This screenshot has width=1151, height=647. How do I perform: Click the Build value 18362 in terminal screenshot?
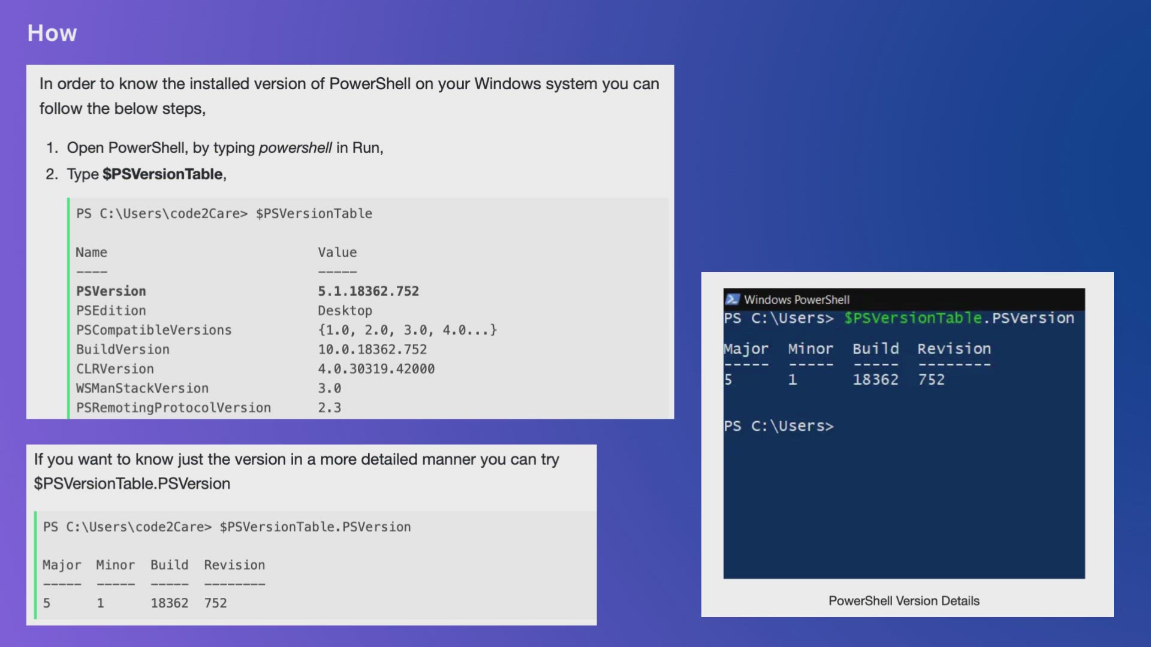click(875, 380)
